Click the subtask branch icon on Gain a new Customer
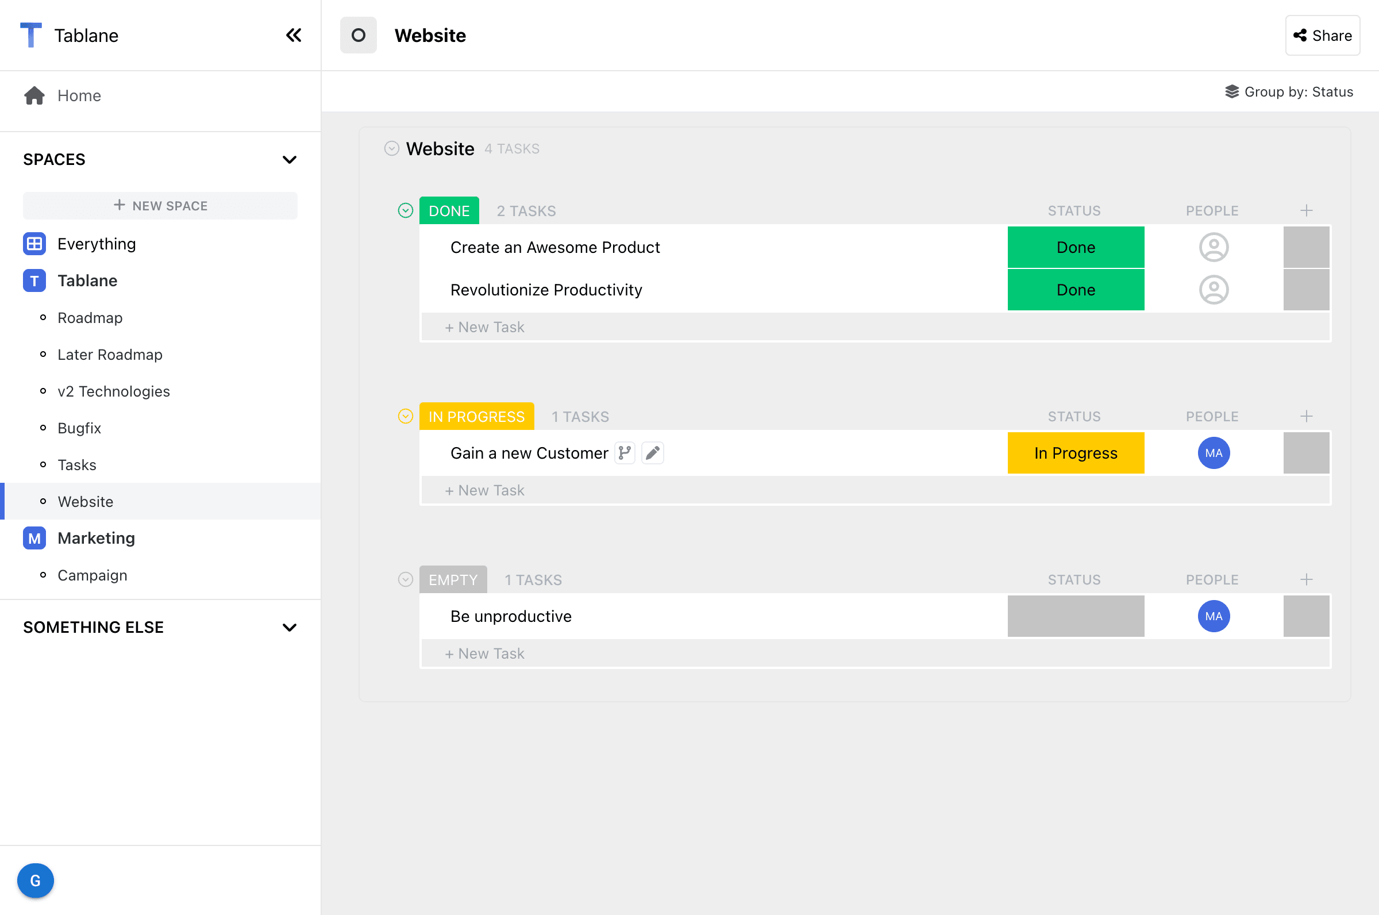1379x915 pixels. pos(625,453)
